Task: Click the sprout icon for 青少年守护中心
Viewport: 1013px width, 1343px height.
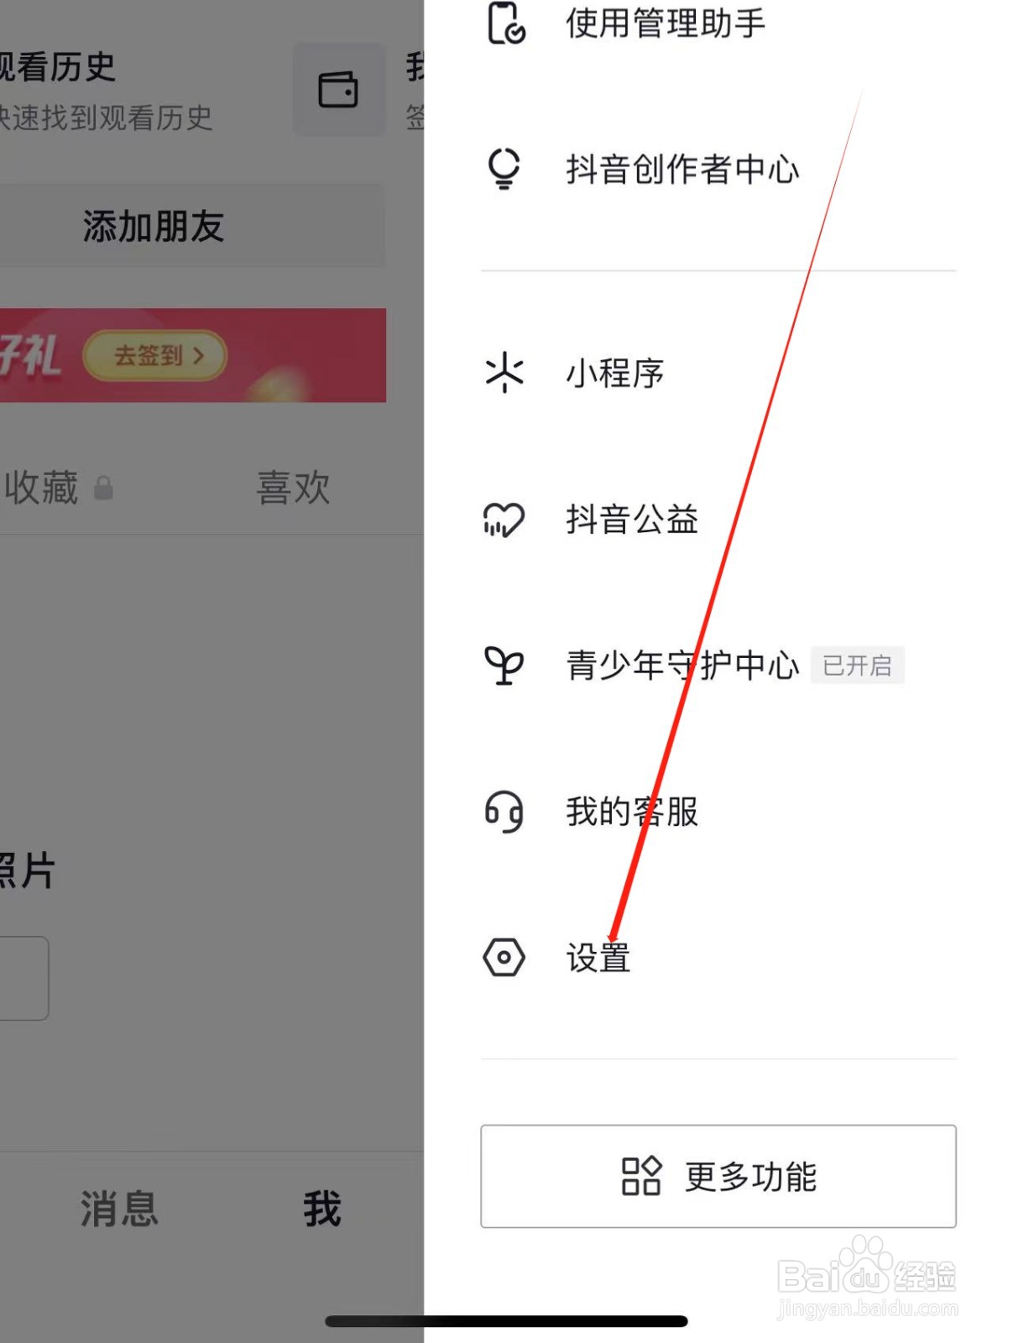Action: [x=504, y=666]
